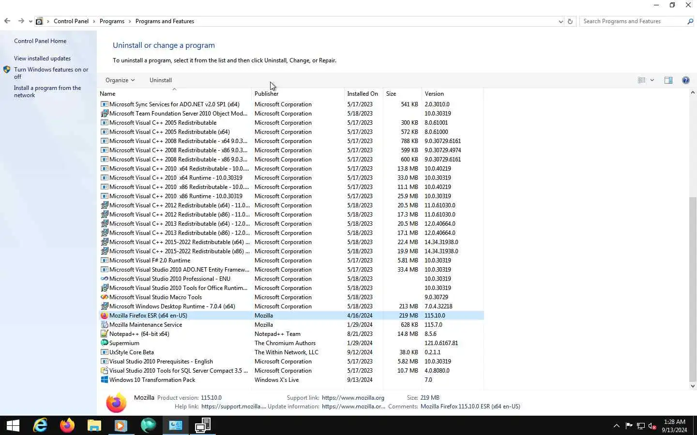
Task: Click the change view icon
Action: (x=642, y=80)
